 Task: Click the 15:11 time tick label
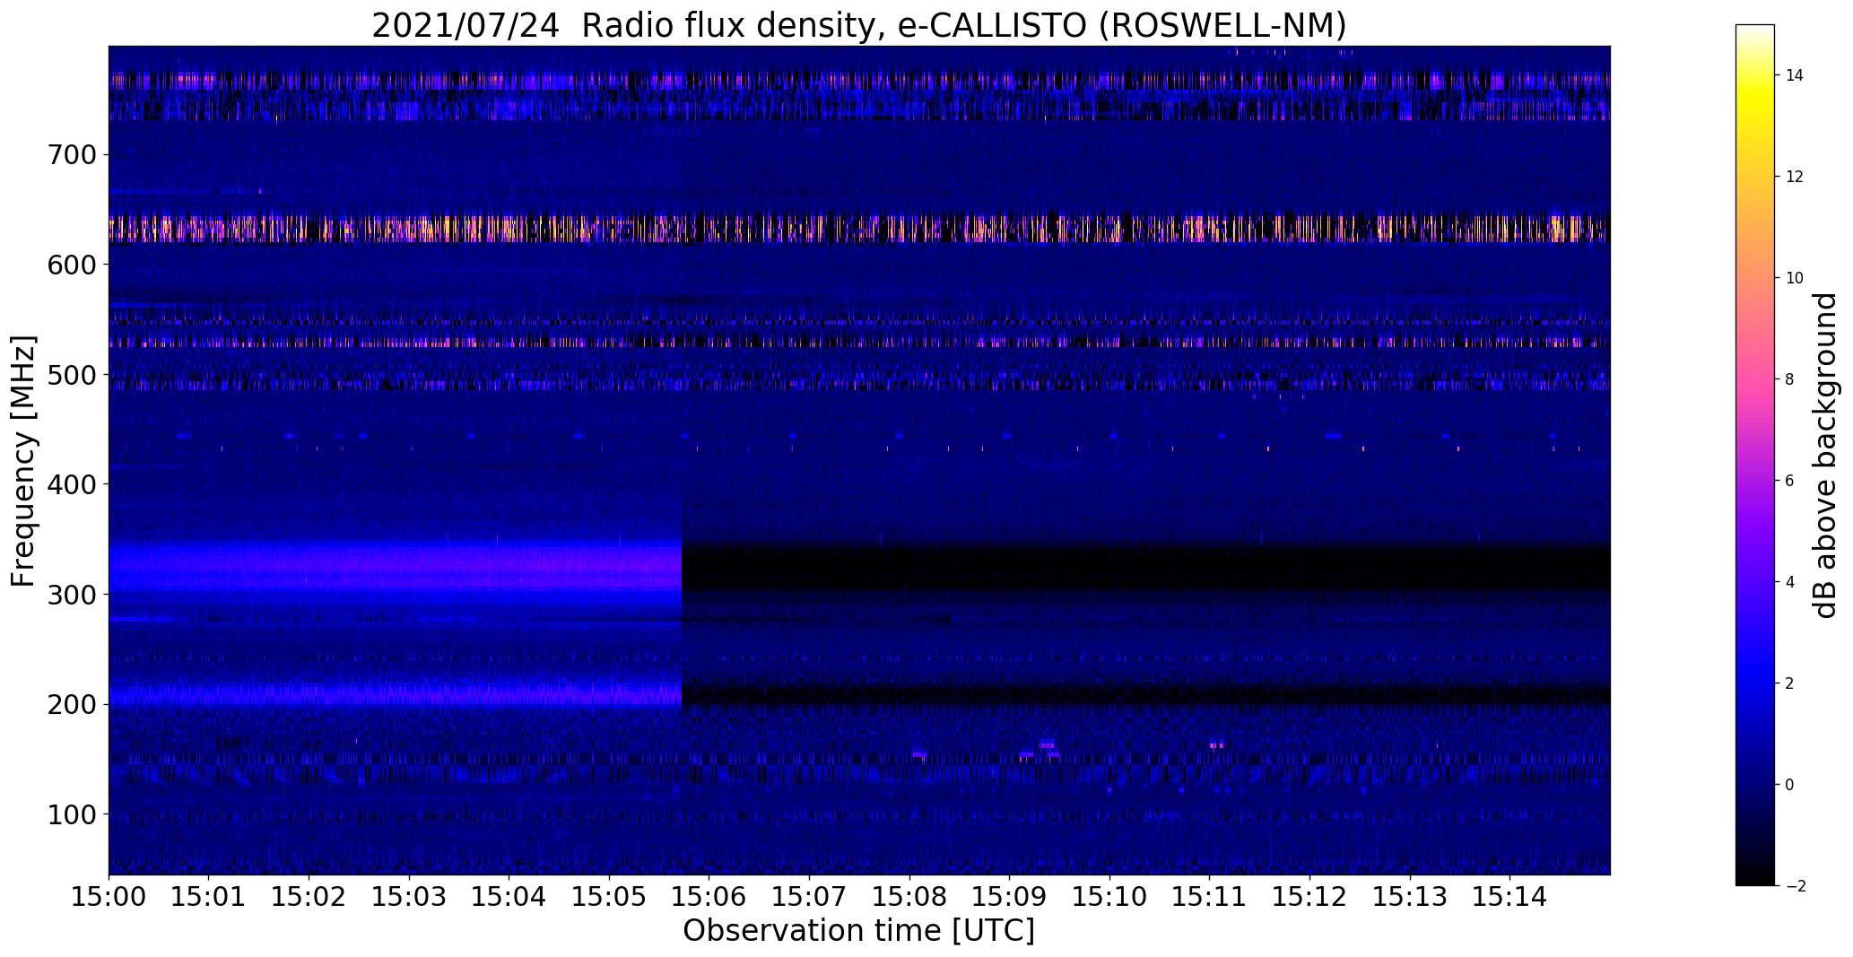1209,896
